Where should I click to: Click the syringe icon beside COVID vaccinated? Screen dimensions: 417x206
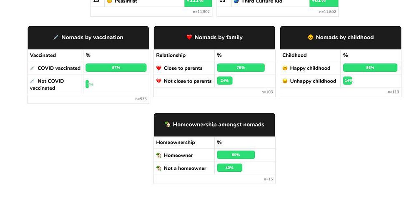(32, 68)
